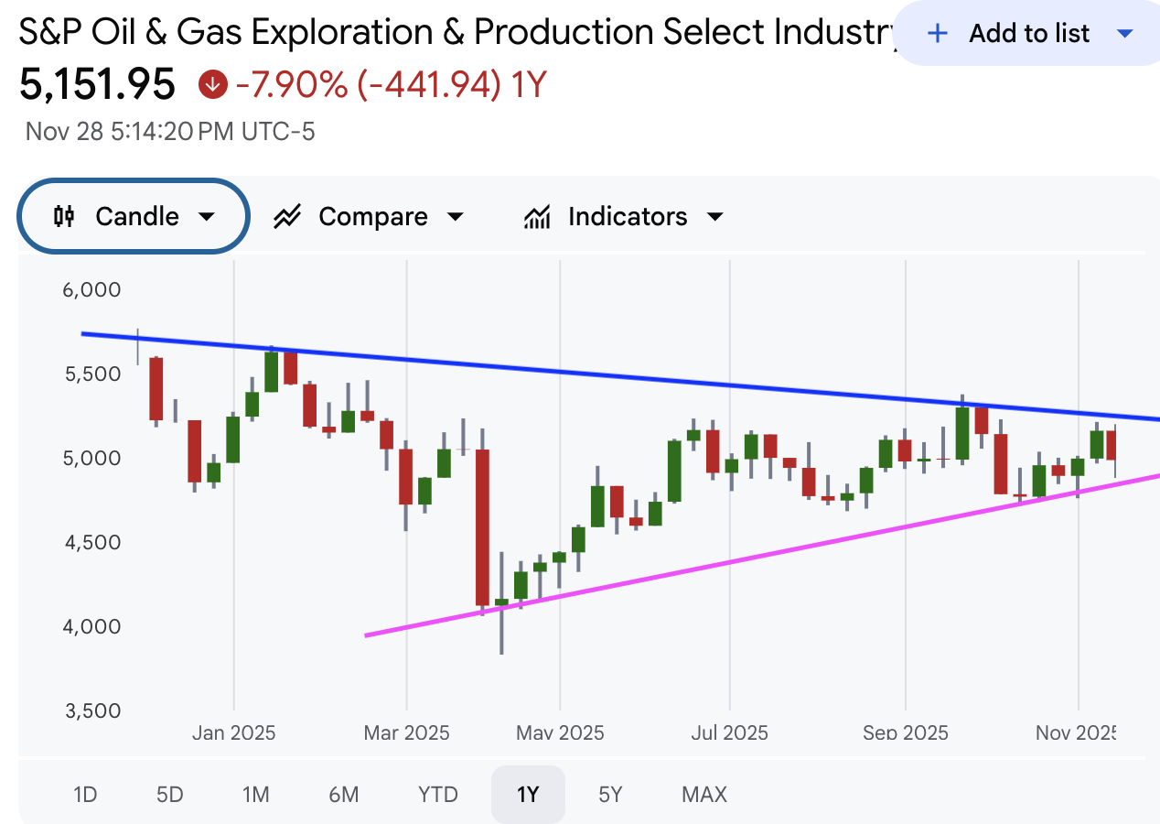The image size is (1160, 824).
Task: Select the 5D time range
Action: (170, 795)
